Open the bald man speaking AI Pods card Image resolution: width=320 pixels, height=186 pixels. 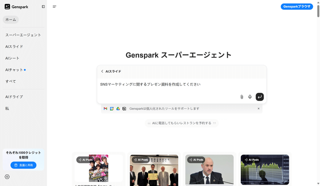point(209,170)
